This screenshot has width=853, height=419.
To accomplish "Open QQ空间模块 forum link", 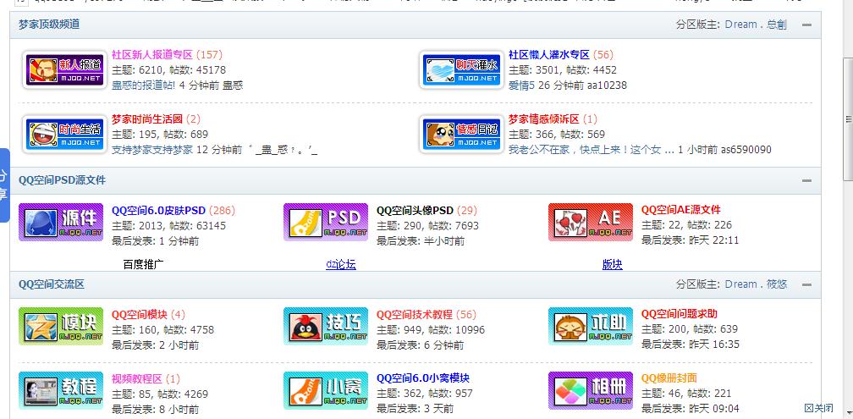I will coord(140,314).
